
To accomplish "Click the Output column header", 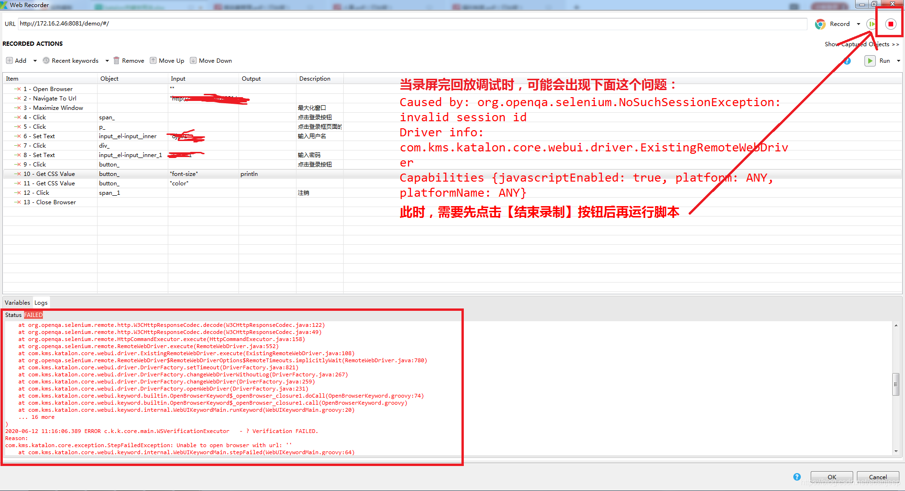I will pyautogui.click(x=268, y=79).
